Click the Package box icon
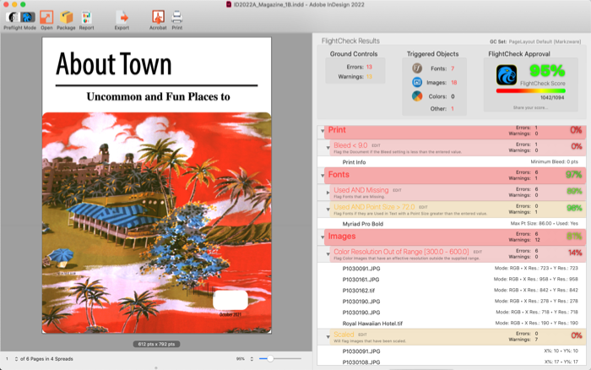This screenshot has height=370, width=591. click(66, 18)
